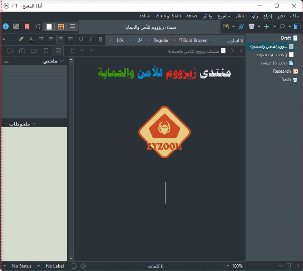Align text right in format bar
This screenshot has width=303, height=271.
pyautogui.click(x=41, y=39)
